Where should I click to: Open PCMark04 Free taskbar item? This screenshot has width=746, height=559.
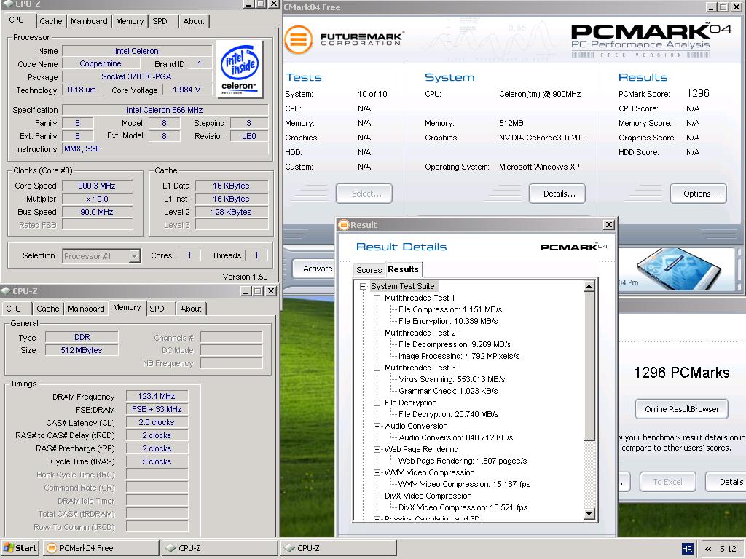tap(101, 548)
